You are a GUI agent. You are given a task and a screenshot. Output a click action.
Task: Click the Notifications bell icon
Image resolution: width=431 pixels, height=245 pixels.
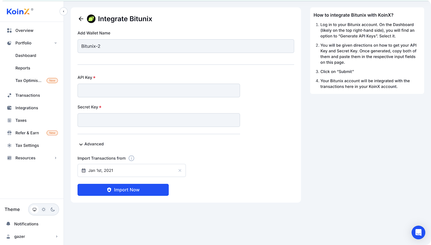click(x=8, y=224)
